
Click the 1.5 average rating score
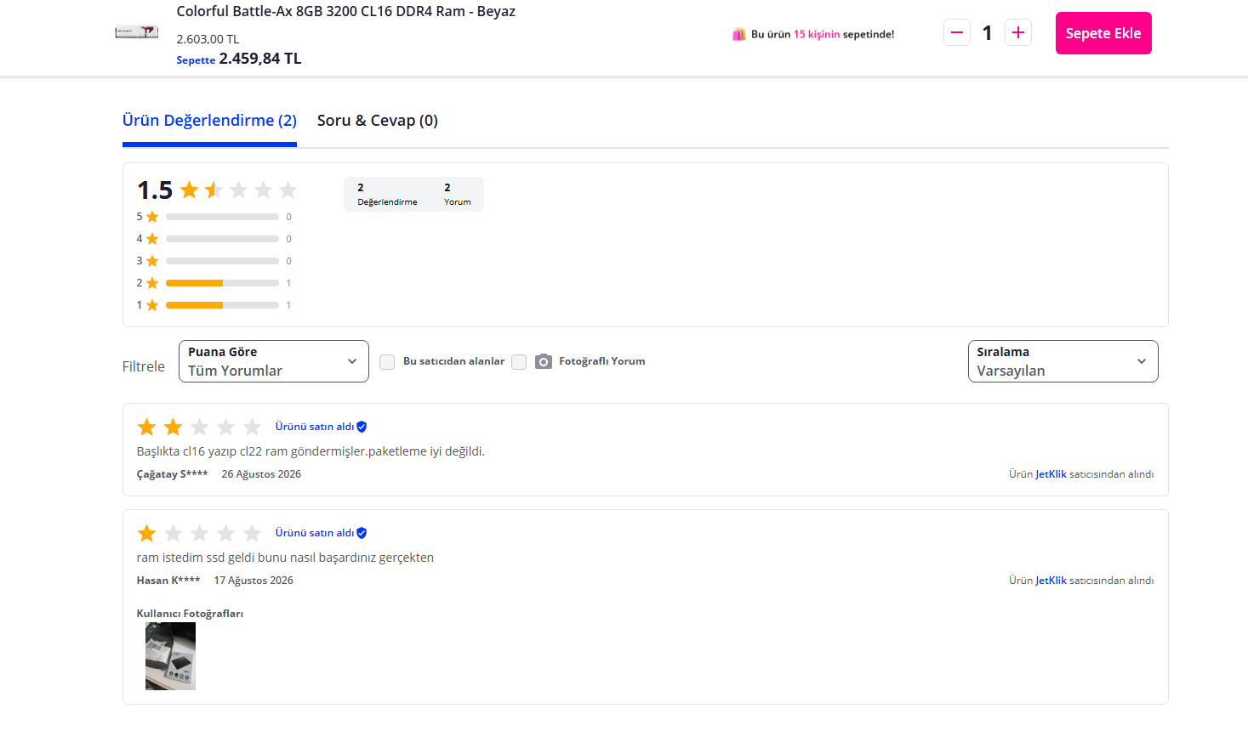[155, 190]
